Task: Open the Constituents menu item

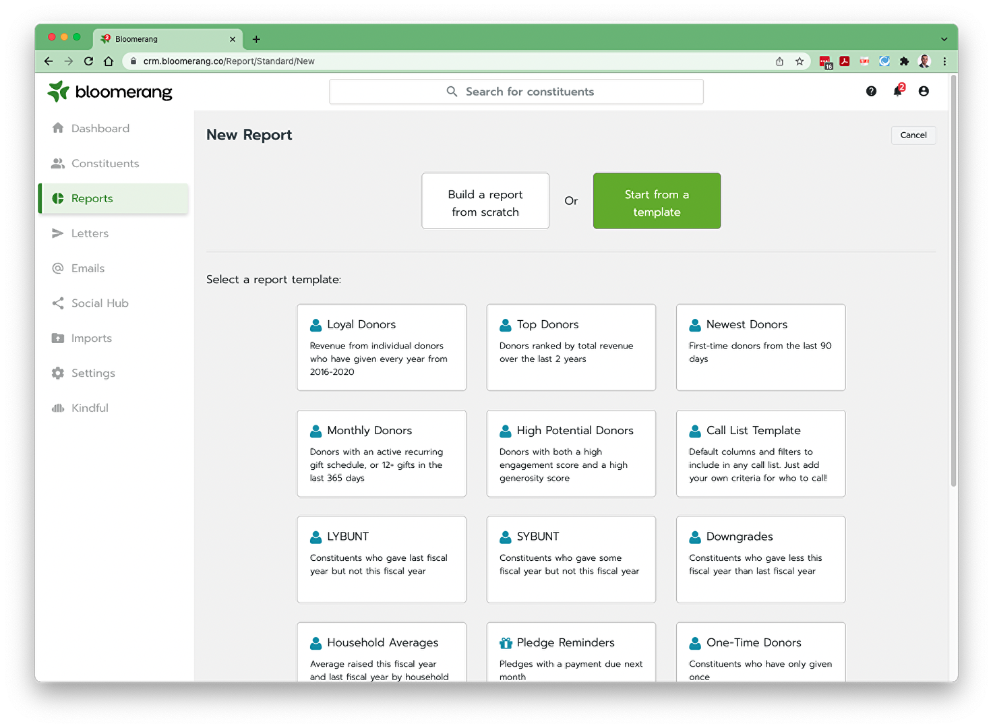Action: [x=105, y=163]
